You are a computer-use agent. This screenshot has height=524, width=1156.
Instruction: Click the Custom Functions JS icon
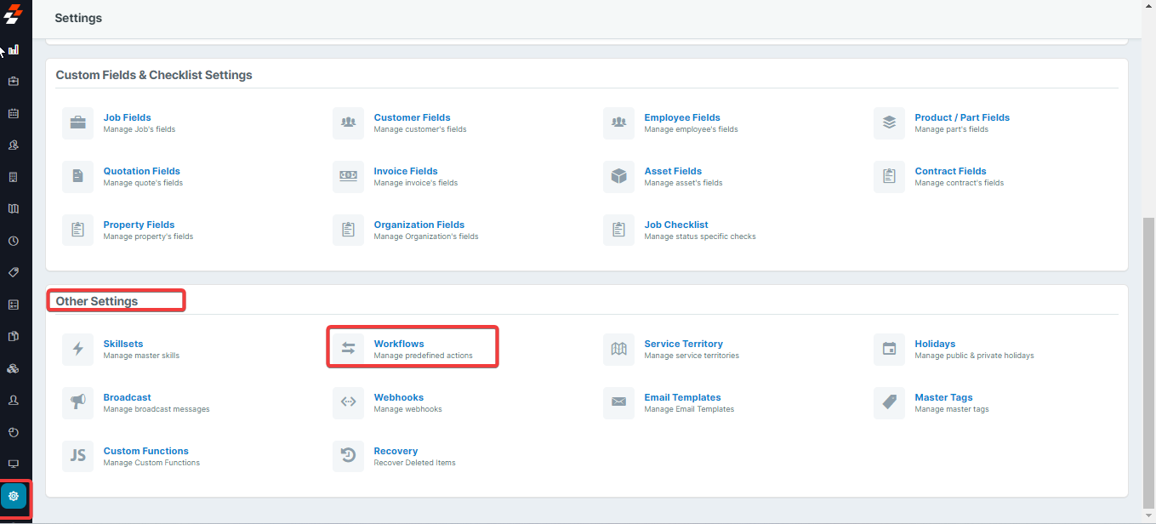[77, 456]
